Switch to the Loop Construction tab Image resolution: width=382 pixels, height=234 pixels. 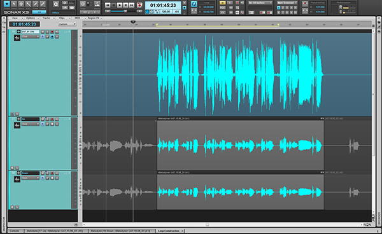coord(170,231)
